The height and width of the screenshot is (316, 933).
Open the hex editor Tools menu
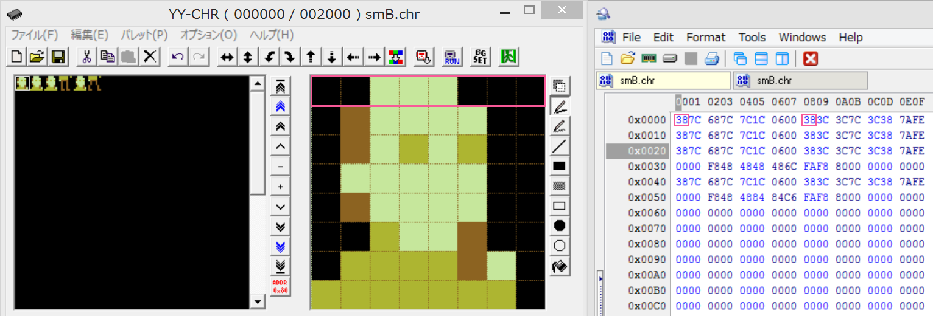pos(752,37)
